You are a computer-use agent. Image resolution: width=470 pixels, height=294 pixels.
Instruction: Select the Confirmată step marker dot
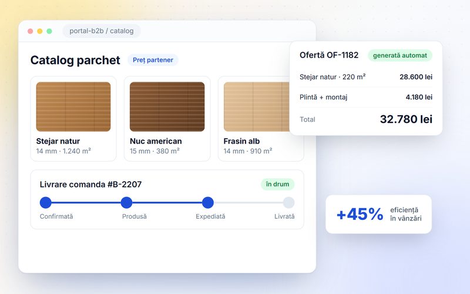(46, 202)
